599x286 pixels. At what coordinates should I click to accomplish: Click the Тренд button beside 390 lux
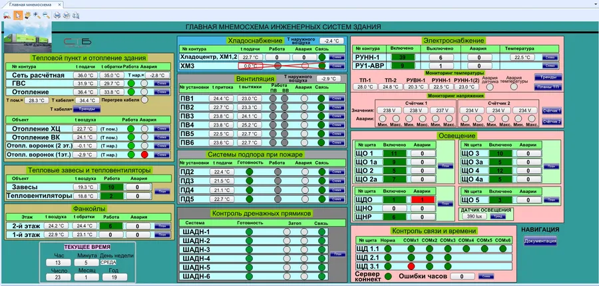point(497,216)
